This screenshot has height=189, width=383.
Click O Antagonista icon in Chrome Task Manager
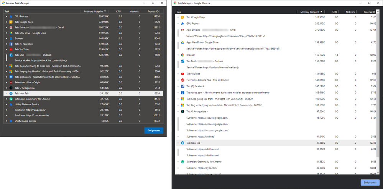182,112
